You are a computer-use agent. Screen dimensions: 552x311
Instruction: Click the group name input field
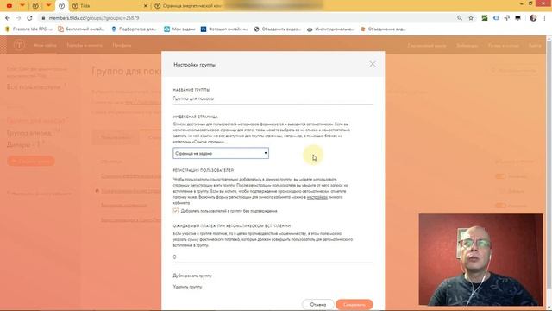pos(273,98)
